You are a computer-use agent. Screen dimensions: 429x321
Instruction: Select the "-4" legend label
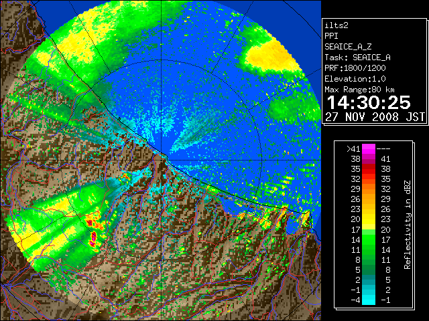coord(355,300)
